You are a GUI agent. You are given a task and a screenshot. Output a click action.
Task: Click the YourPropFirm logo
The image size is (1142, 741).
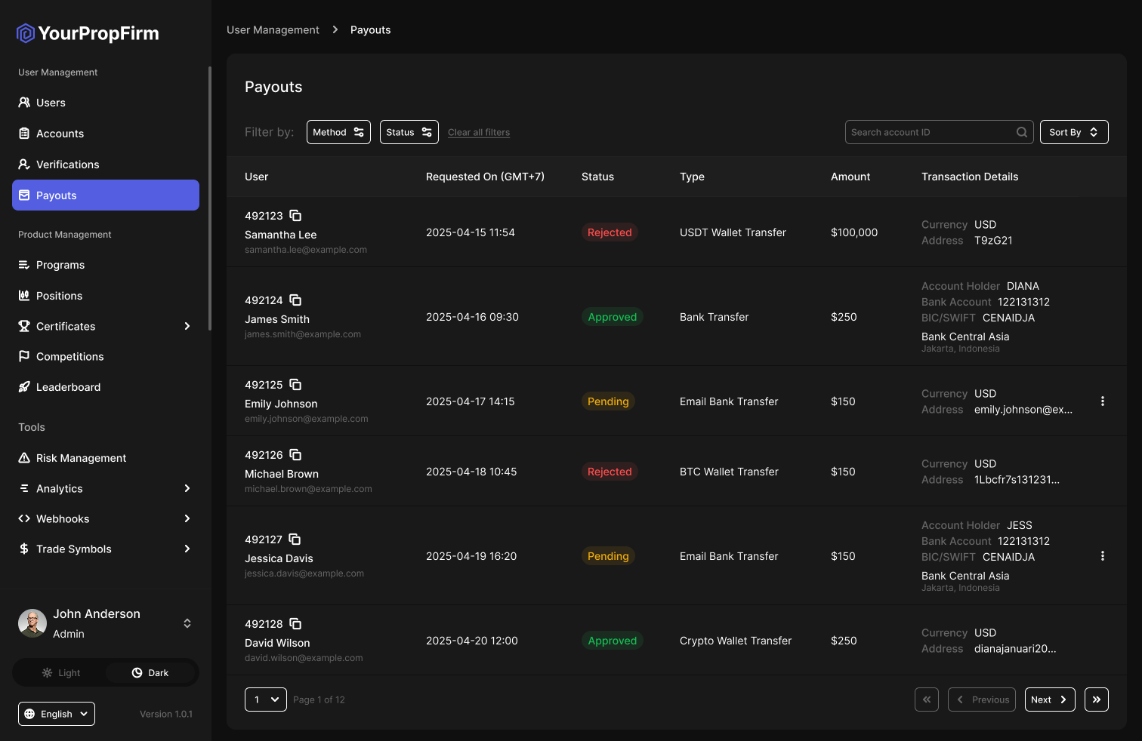(88, 33)
